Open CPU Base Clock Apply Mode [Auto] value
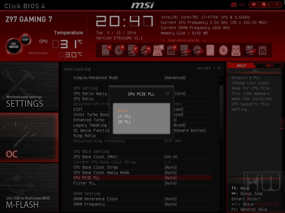This screenshot has height=213, width=285. pyautogui.click(x=170, y=173)
